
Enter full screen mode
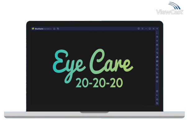point(157,33)
